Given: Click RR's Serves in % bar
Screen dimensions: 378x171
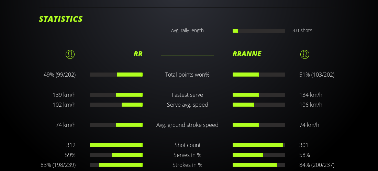Looking at the screenshot, I should coord(116,155).
